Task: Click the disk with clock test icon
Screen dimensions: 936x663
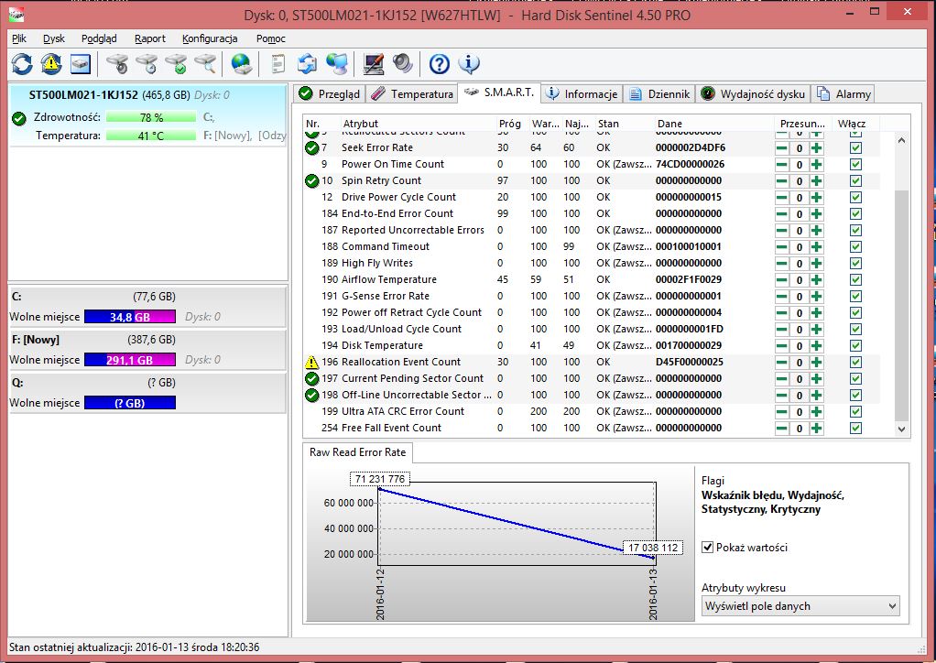Action: (147, 64)
